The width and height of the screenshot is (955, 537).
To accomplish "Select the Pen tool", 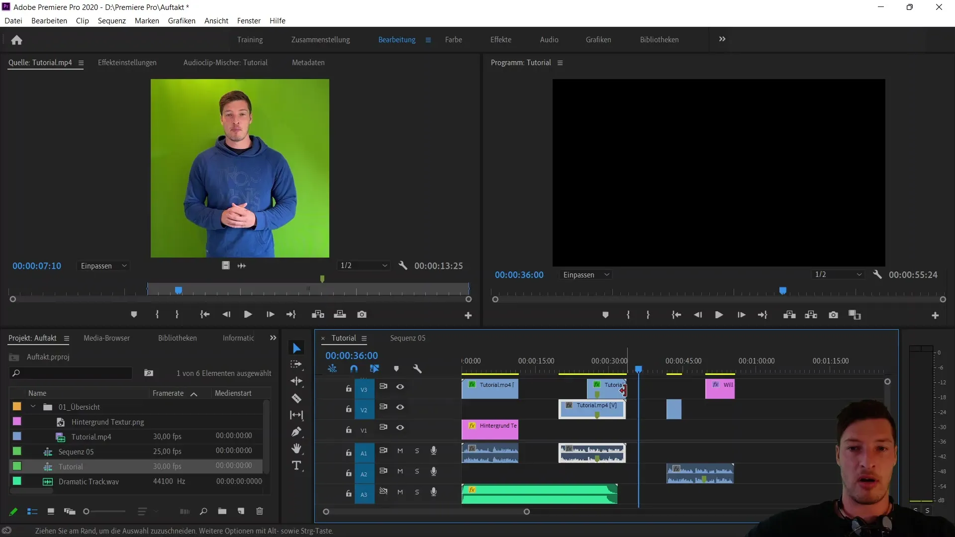I will tap(296, 432).
